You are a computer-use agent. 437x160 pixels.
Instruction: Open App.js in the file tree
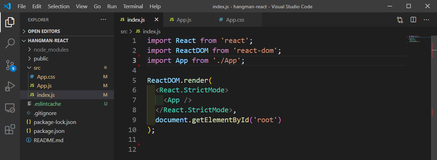67,85
